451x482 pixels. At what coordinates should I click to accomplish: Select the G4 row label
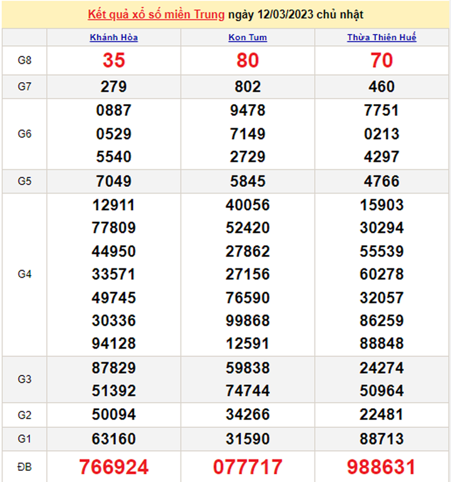(x=24, y=274)
